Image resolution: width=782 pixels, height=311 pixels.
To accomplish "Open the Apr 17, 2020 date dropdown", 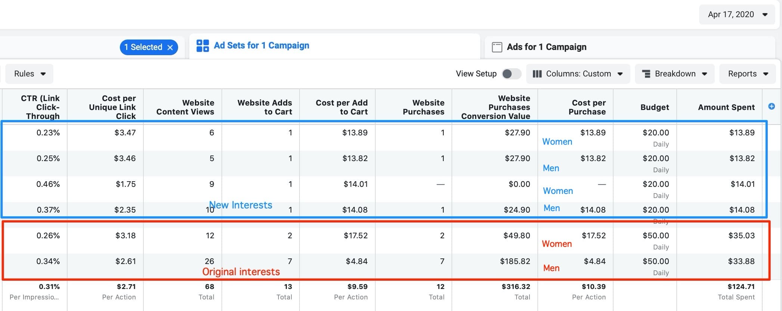I will (737, 15).
